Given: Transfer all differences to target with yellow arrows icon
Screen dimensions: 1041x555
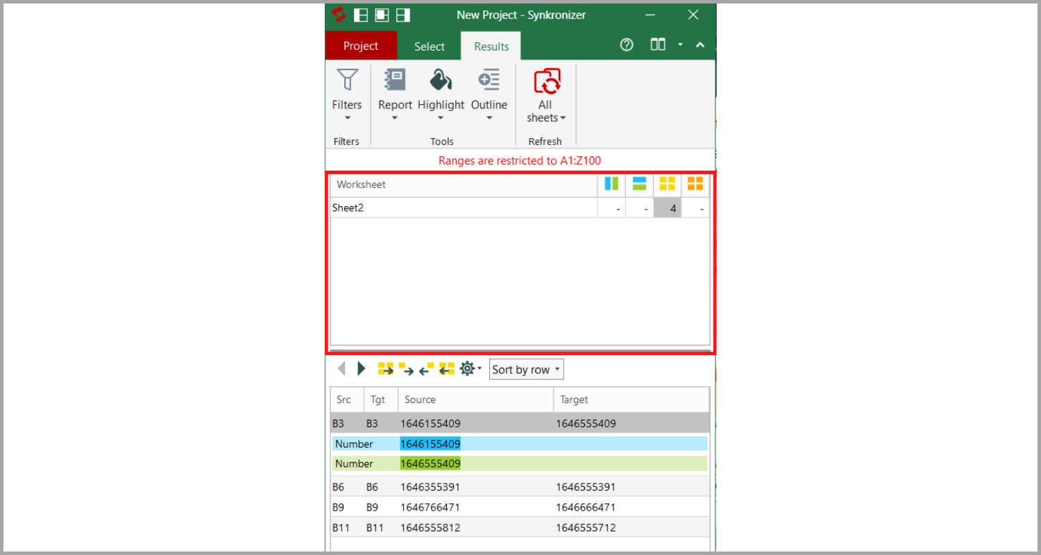Looking at the screenshot, I should pyautogui.click(x=385, y=368).
